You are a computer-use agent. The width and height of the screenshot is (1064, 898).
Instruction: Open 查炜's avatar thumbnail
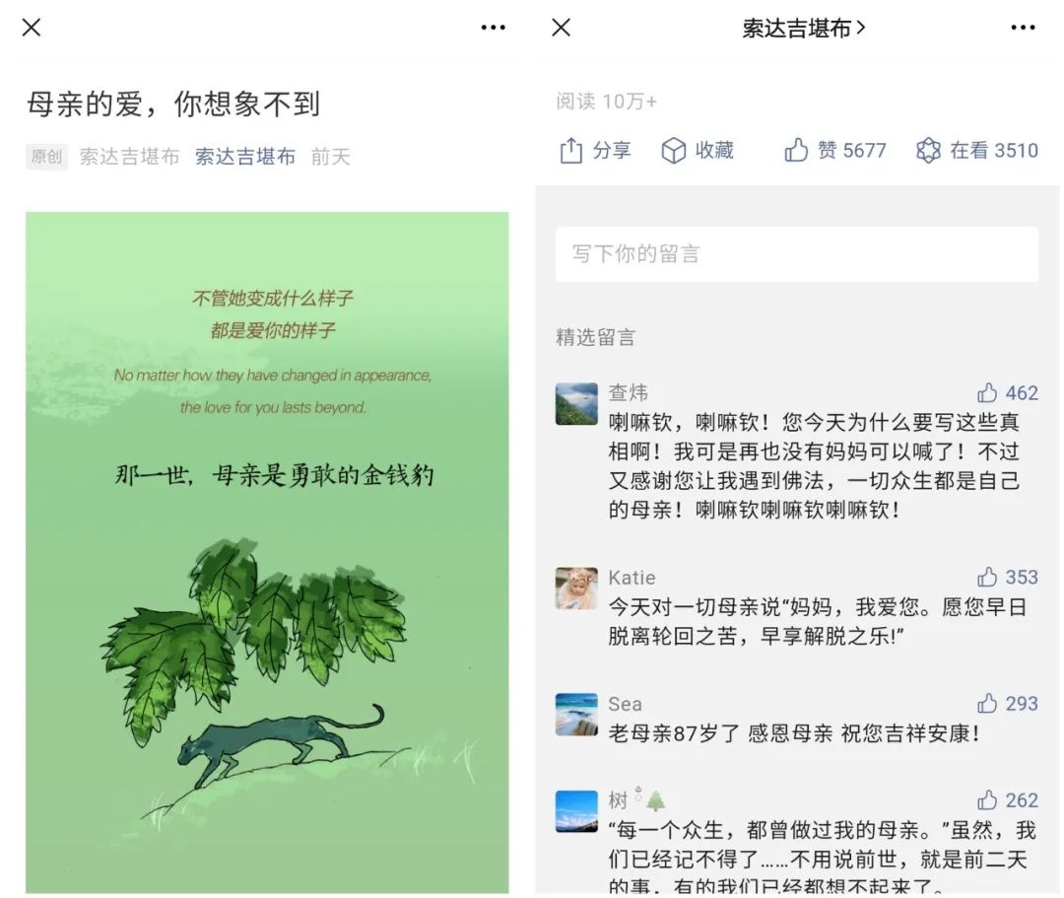576,404
